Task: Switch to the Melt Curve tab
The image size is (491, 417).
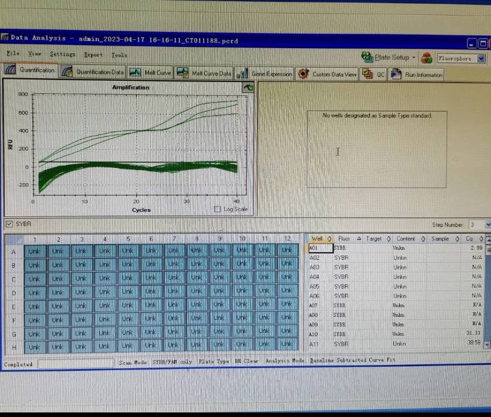Action: click(150, 72)
